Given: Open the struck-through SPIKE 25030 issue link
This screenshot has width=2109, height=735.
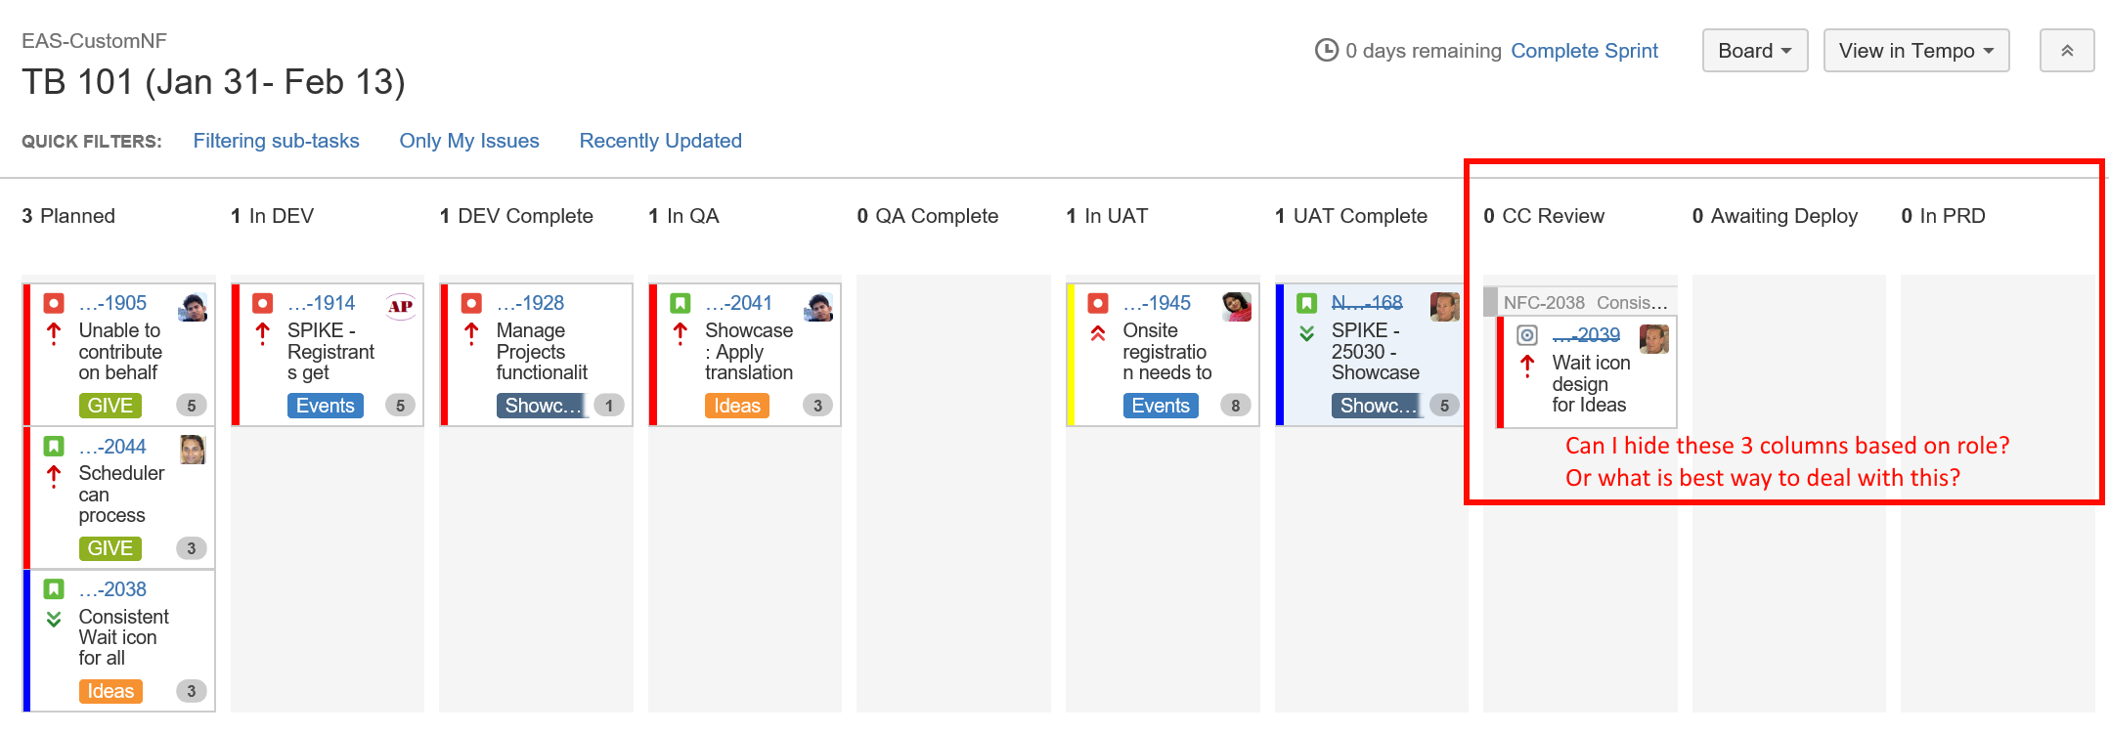Looking at the screenshot, I should [x=1367, y=303].
